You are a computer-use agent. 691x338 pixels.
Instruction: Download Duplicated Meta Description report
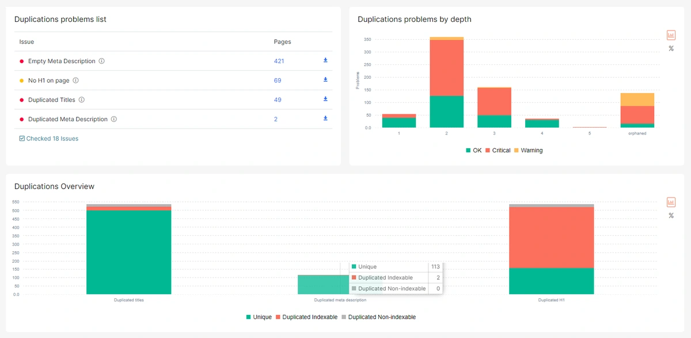click(x=325, y=119)
